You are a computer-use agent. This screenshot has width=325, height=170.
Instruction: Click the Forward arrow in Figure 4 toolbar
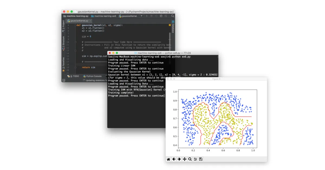coord(179,159)
